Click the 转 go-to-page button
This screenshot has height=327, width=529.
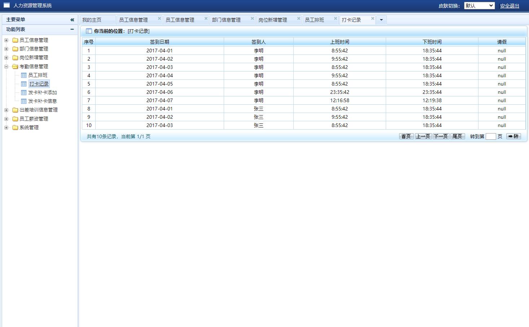pos(513,136)
